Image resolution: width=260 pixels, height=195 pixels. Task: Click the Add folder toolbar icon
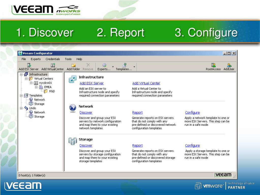[73, 65]
